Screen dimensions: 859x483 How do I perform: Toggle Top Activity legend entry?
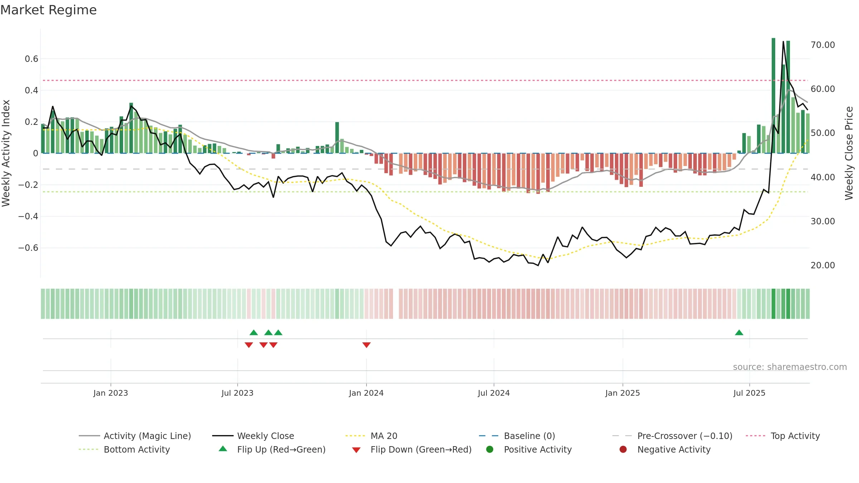(x=783, y=436)
